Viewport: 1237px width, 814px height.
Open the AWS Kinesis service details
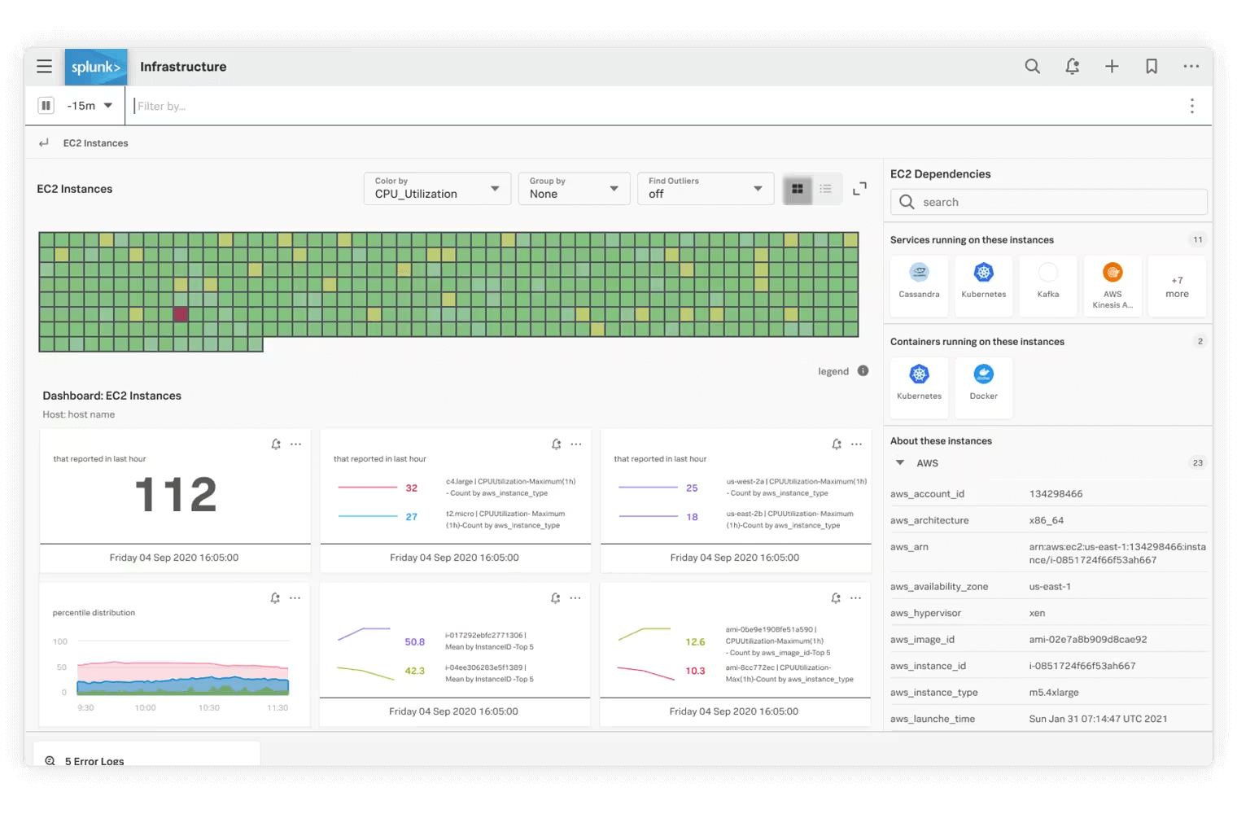1112,285
